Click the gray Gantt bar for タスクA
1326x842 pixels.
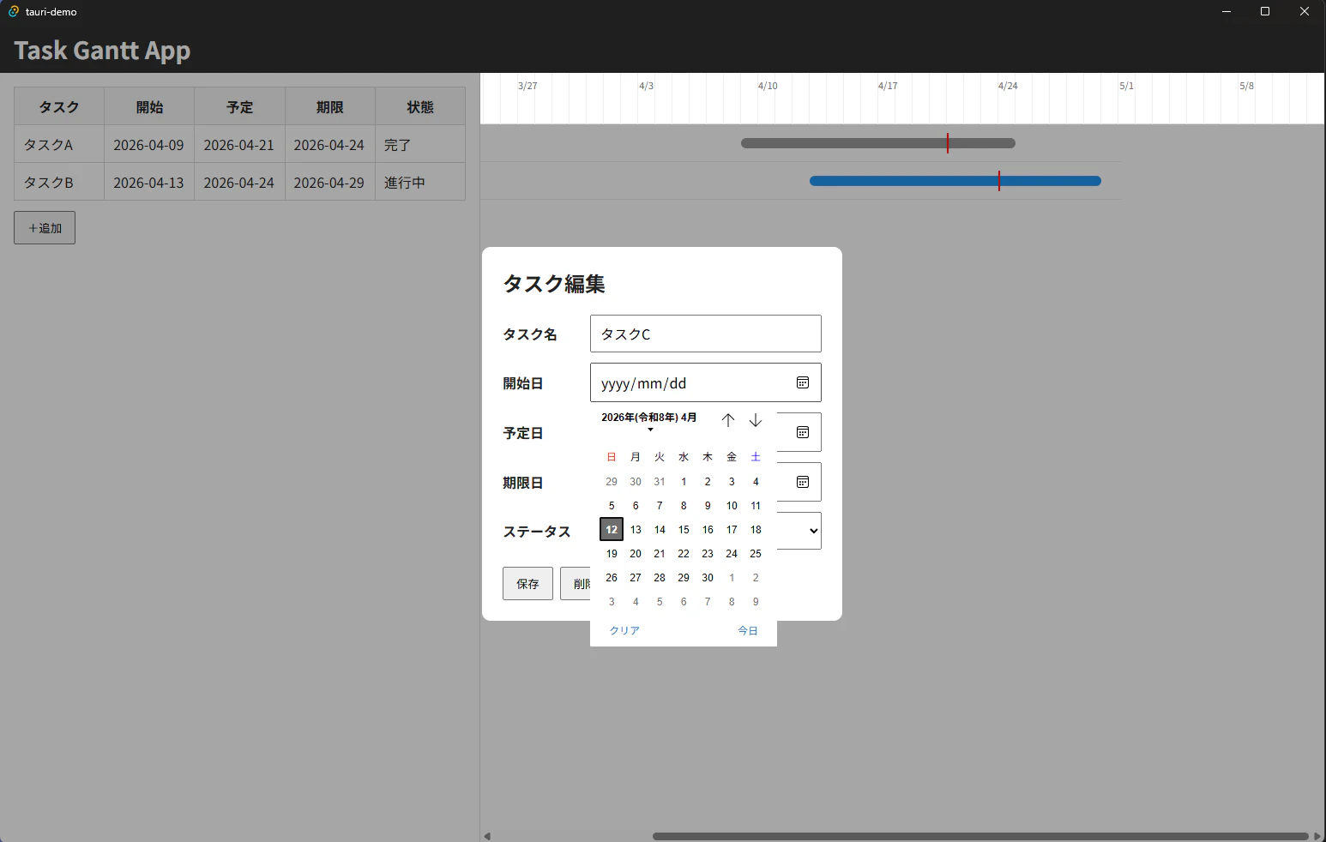coord(878,143)
